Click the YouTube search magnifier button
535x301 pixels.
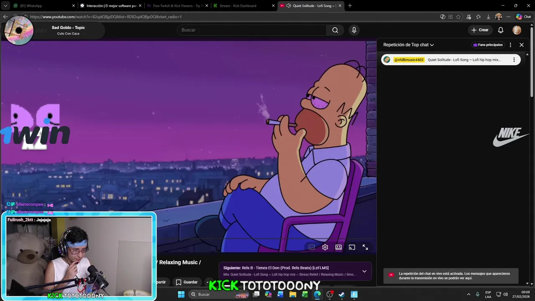(335, 30)
